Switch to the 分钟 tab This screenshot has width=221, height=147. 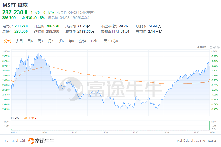(83, 41)
